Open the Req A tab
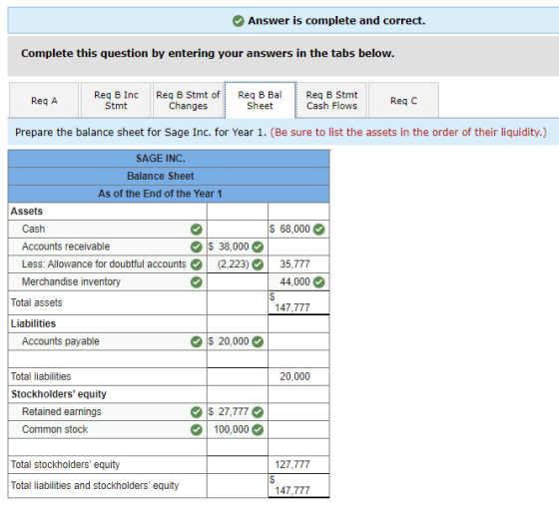Screen dimensions: 559x505 coord(44,101)
